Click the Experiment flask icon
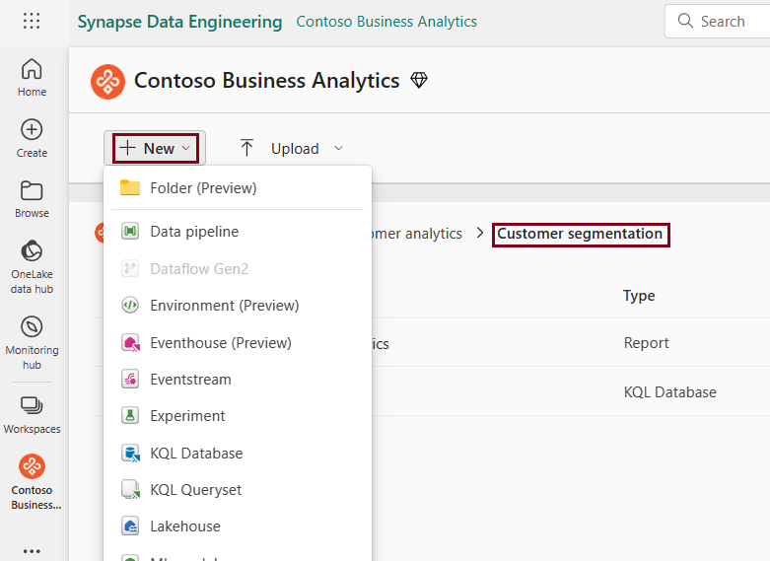770x561 pixels. pyautogui.click(x=130, y=416)
